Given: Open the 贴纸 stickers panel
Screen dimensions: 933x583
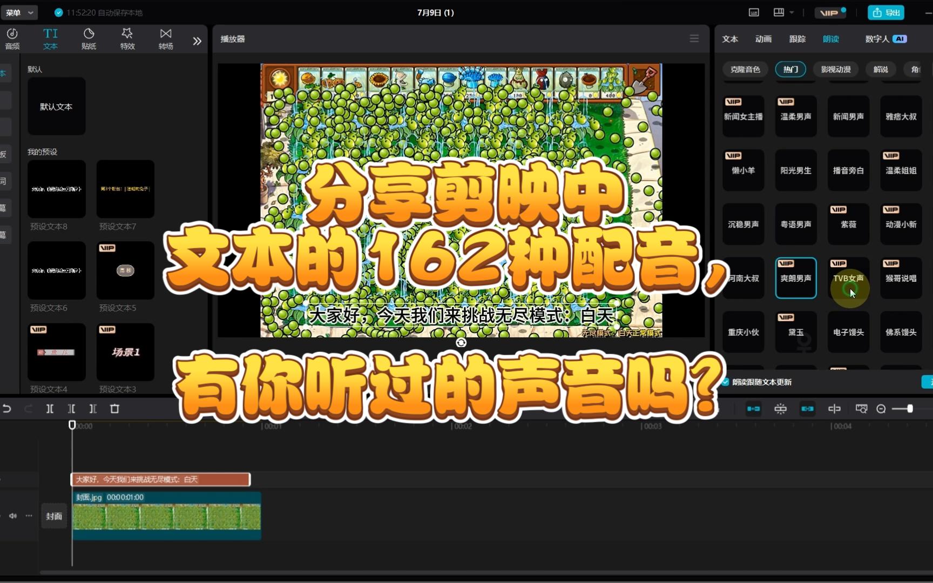Looking at the screenshot, I should tap(89, 39).
